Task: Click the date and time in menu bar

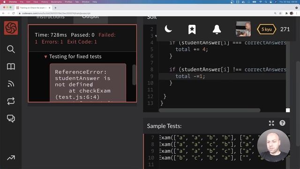Action: (288, 2)
